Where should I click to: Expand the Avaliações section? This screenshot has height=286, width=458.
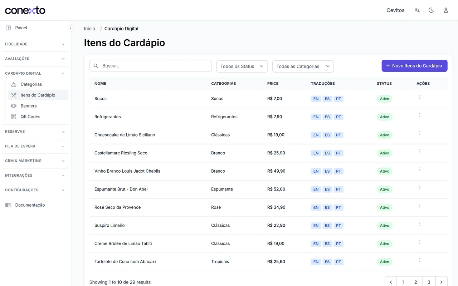(x=35, y=59)
